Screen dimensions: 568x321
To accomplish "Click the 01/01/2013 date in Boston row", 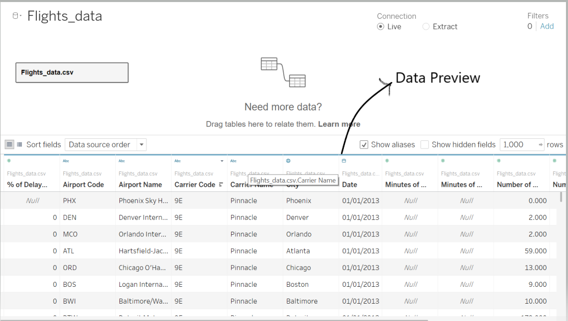I will 360,284.
